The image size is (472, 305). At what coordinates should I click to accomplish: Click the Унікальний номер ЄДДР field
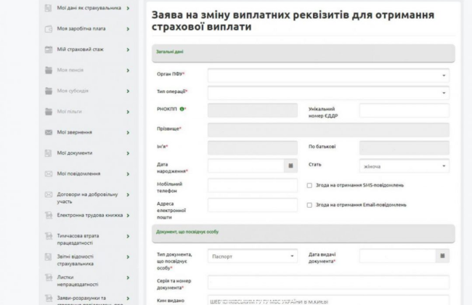[x=404, y=110]
